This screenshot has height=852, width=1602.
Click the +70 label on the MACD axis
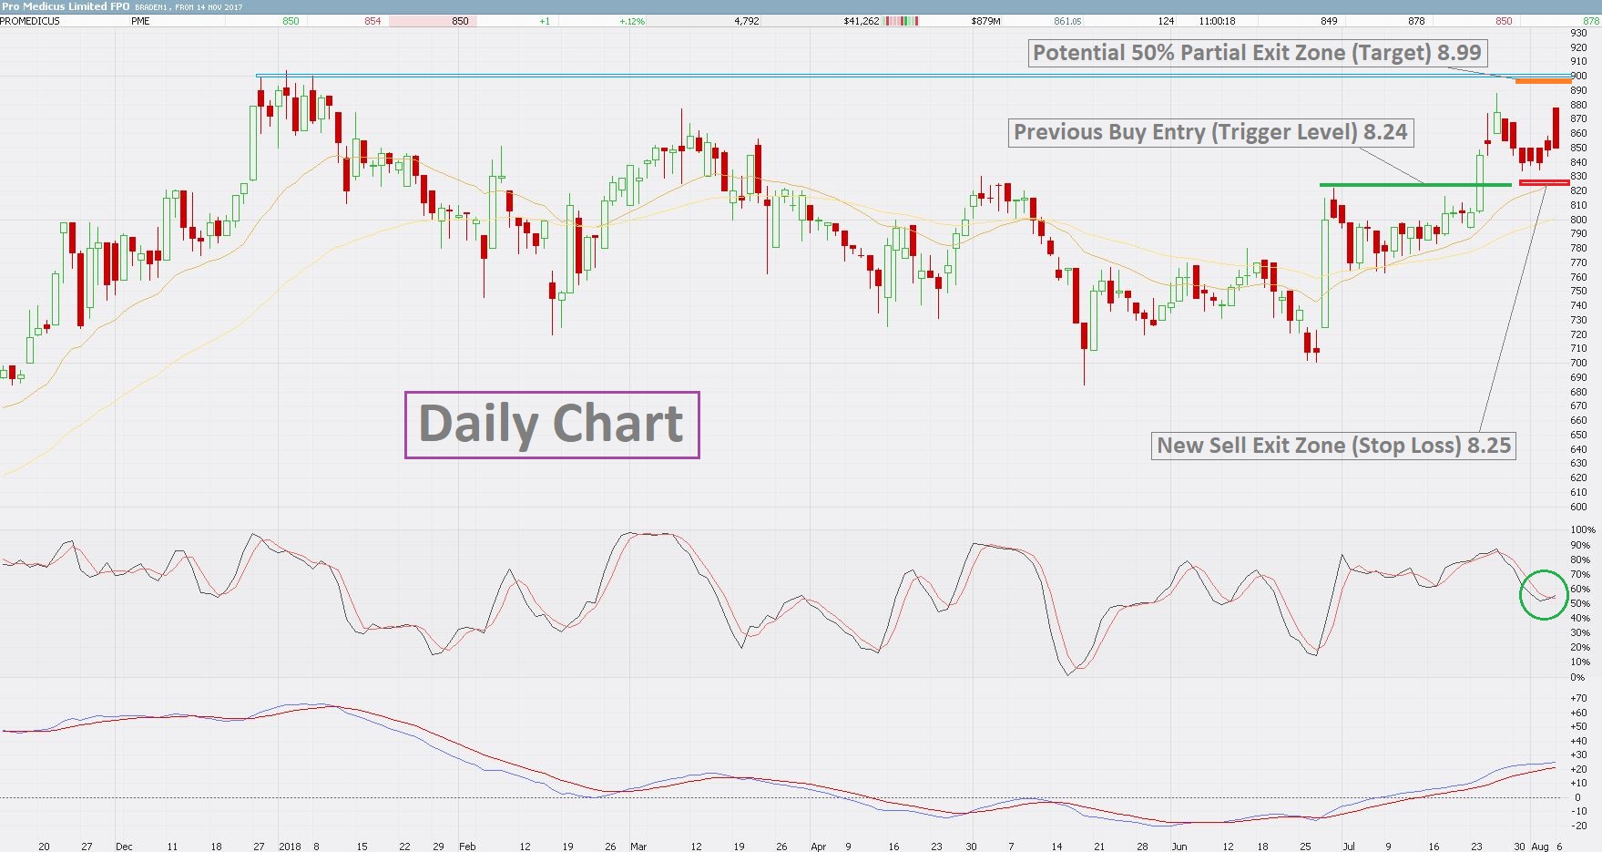1578,698
